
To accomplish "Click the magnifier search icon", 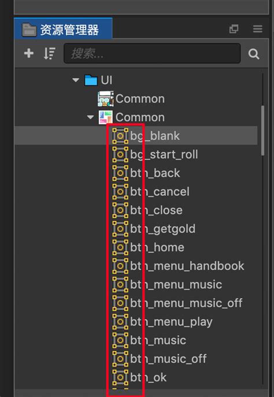I will point(254,54).
